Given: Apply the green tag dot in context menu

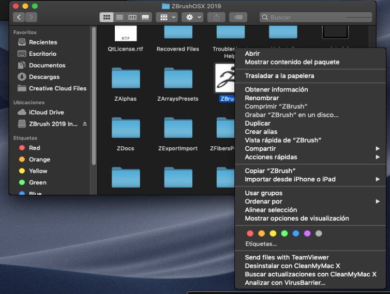Looking at the screenshot, I should pyautogui.click(x=284, y=234).
